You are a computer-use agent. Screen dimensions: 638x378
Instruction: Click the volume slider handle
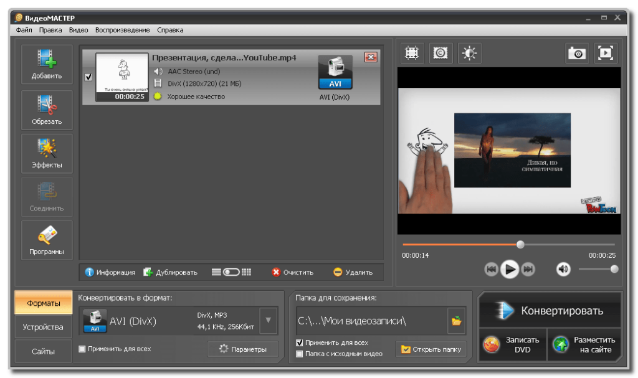(x=614, y=269)
